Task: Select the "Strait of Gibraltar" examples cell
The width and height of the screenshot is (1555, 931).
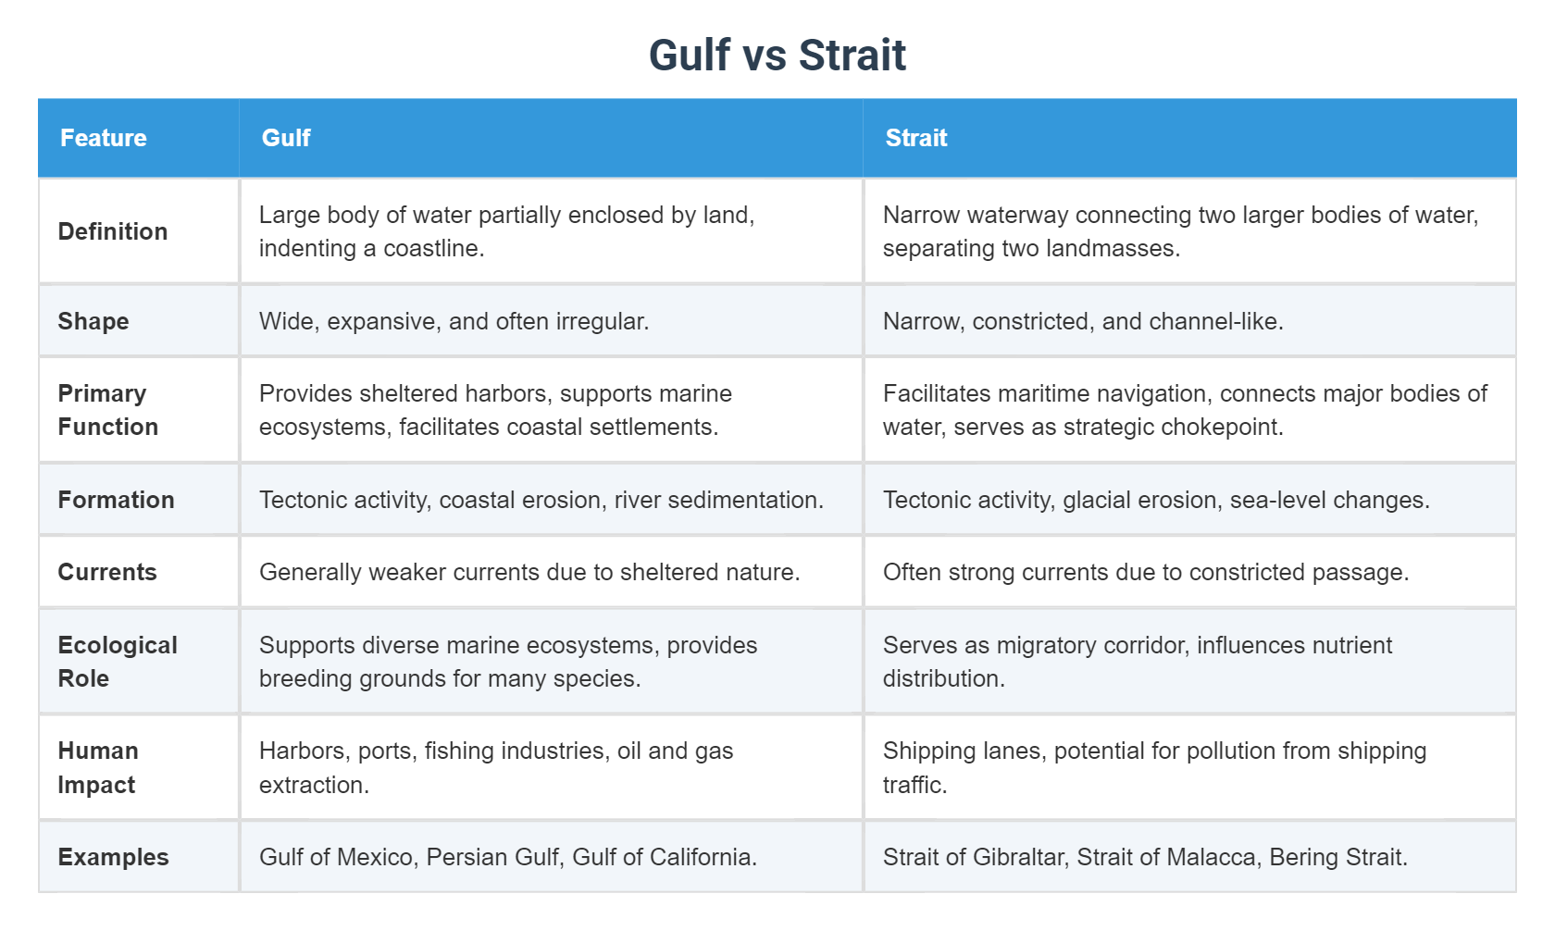Action: [1145, 857]
